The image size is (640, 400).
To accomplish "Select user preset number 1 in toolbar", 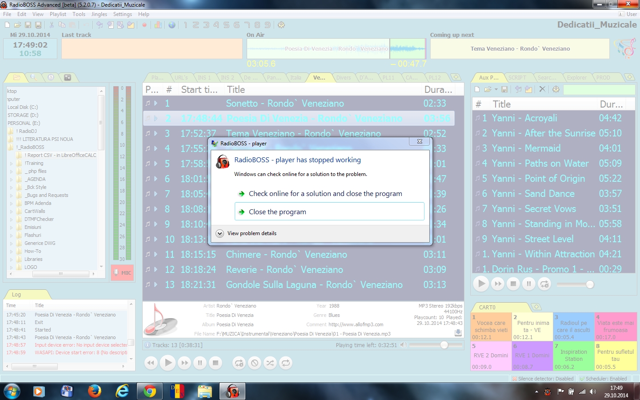I will 185,25.
